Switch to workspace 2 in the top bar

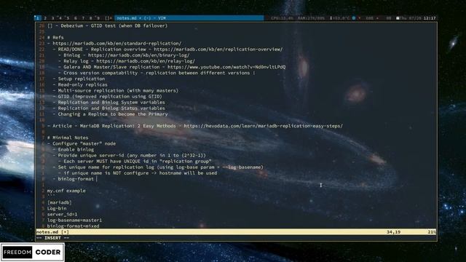click(x=45, y=18)
